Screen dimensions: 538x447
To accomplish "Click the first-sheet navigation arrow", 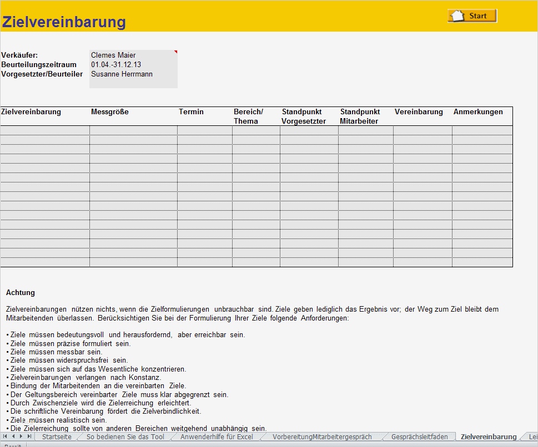I will (4, 437).
